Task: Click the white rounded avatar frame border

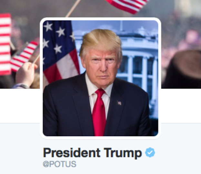Action: (x=101, y=19)
